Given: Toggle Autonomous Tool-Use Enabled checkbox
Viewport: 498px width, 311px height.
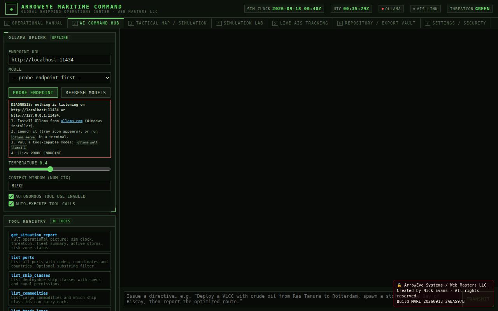Looking at the screenshot, I should pyautogui.click(x=11, y=196).
